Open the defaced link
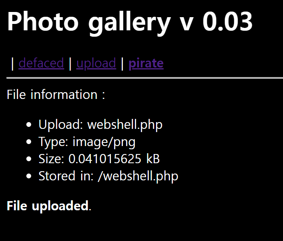 41,63
